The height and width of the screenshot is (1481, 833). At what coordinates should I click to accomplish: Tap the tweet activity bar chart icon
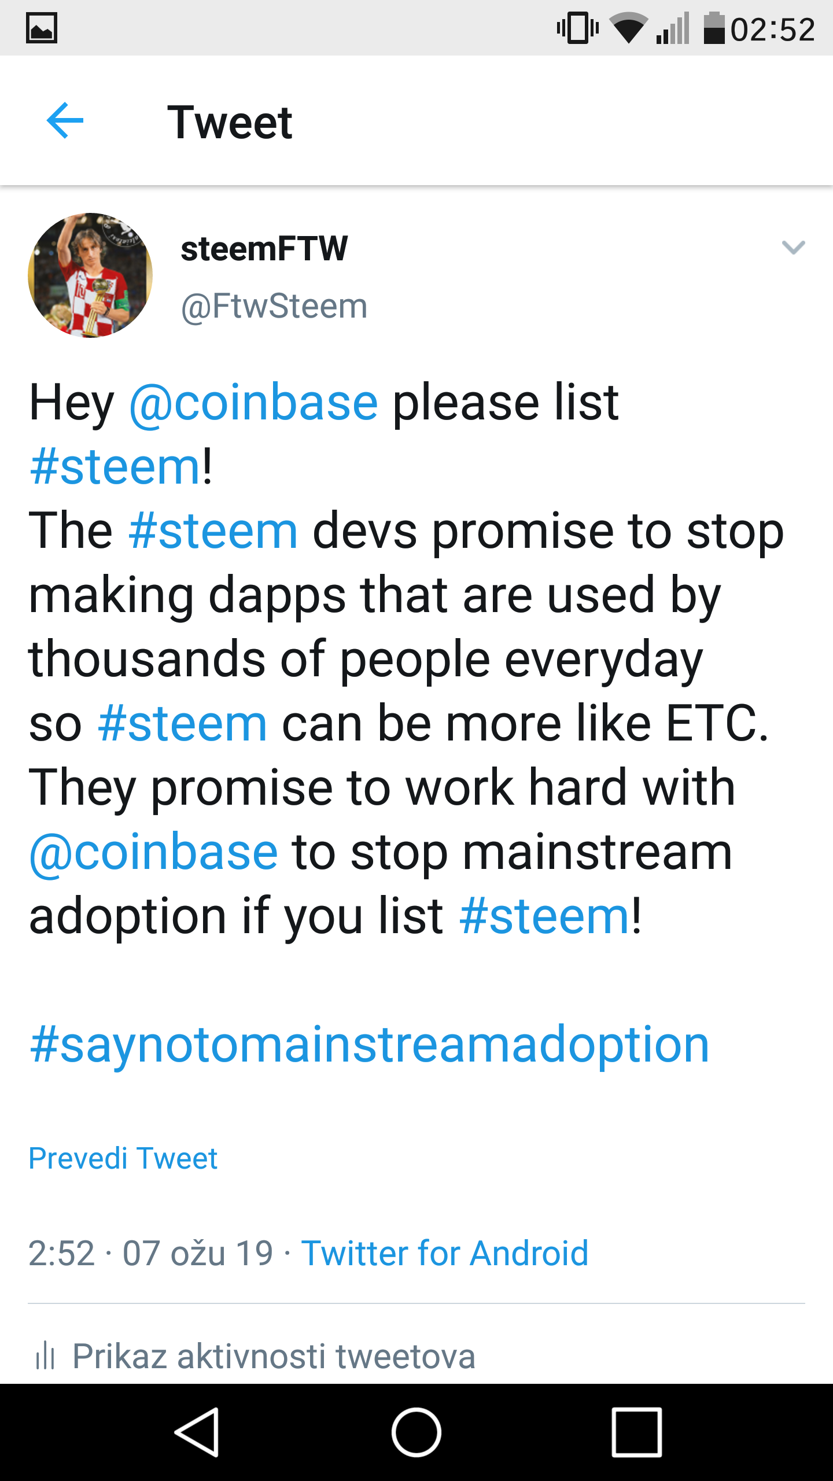tap(45, 1356)
